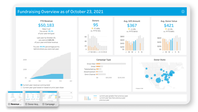
Task: Click the grid icon beside the Campaign tab label
Action: tap(43, 104)
